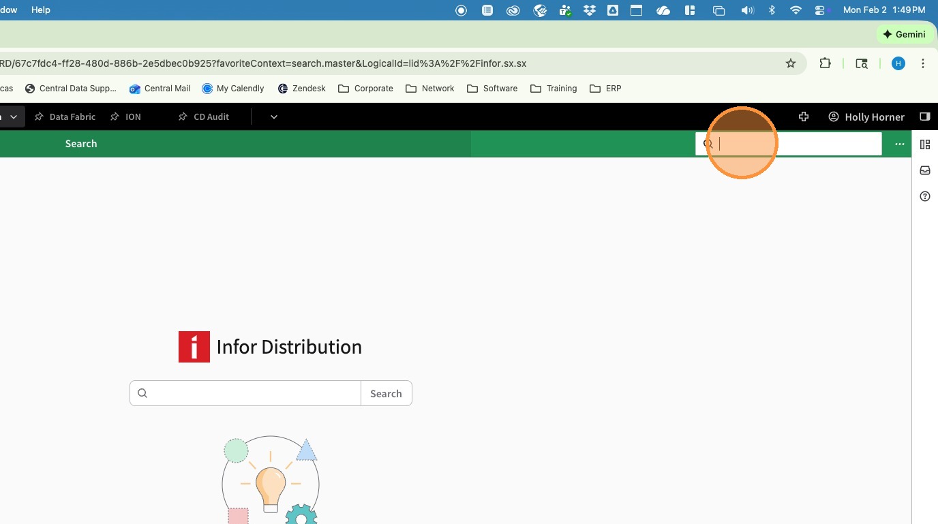The height and width of the screenshot is (524, 938).
Task: Click the plus-shaped icon beside Holly Horner
Action: click(804, 117)
